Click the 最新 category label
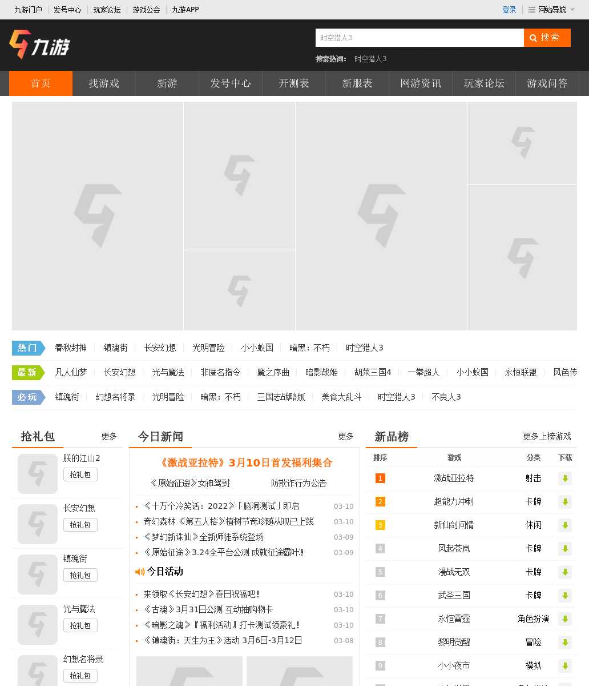 pos(28,372)
